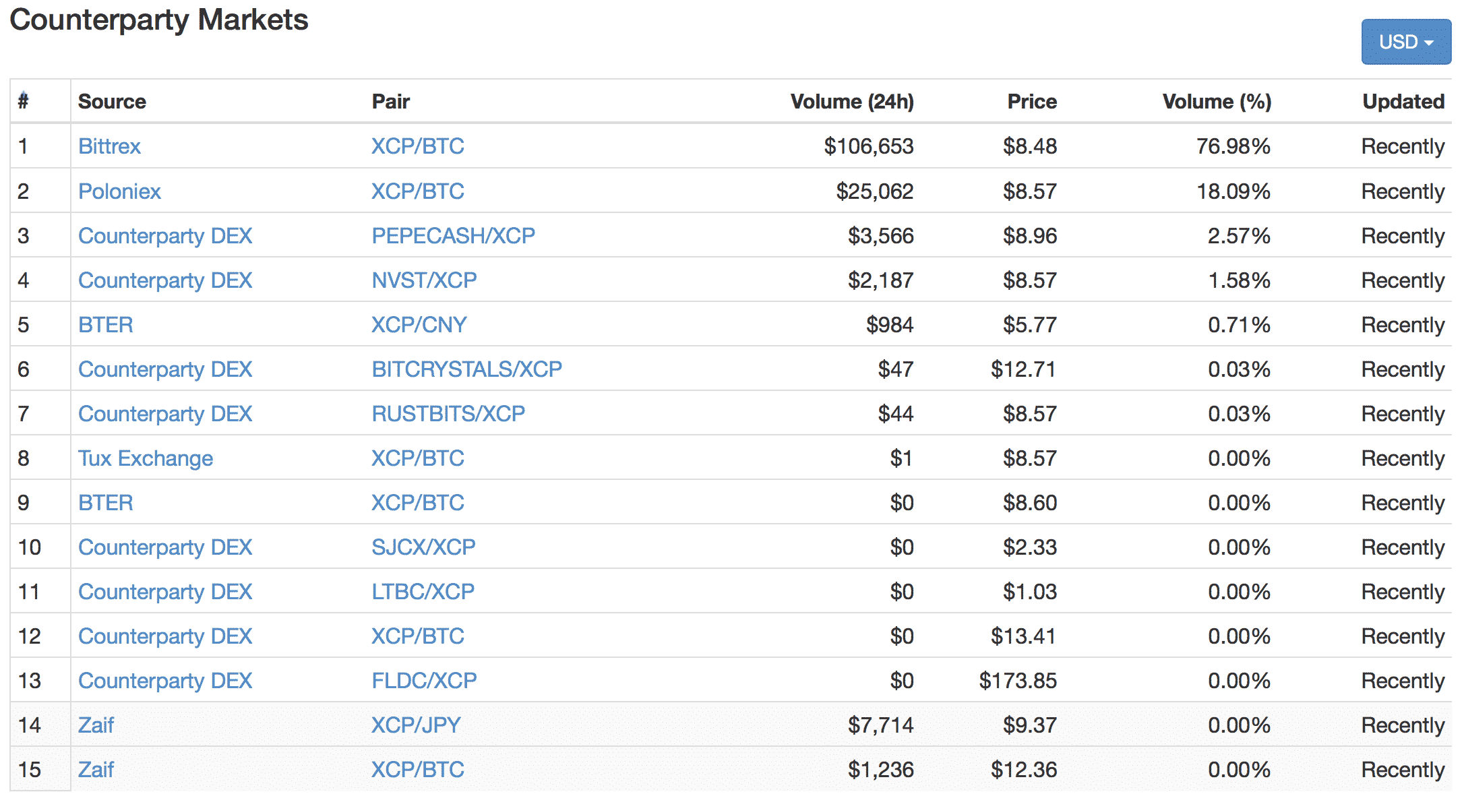1464x794 pixels.
Task: Select the 0.71% volume share cell
Action: (x=1239, y=325)
